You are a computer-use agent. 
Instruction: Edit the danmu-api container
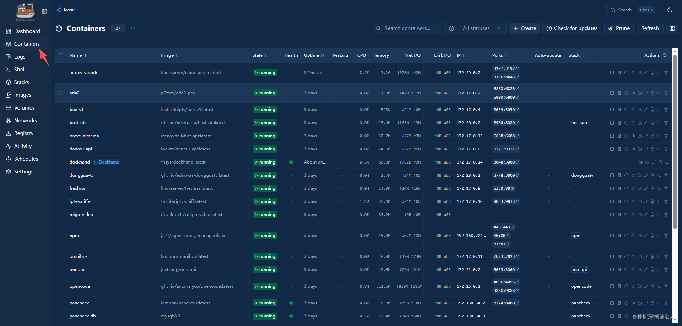pos(646,149)
